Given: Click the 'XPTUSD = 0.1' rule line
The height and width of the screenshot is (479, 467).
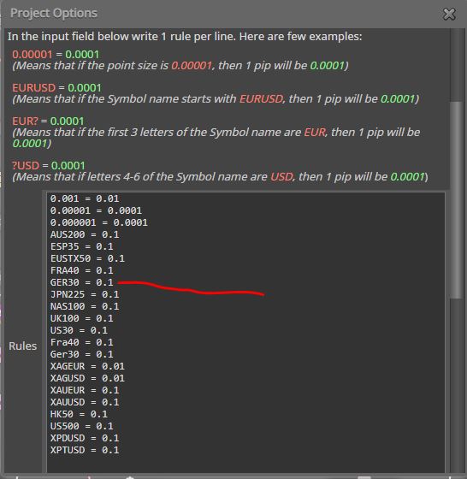Looking at the screenshot, I should (85, 450).
